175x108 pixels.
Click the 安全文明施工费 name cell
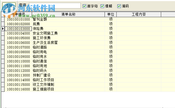68,33
